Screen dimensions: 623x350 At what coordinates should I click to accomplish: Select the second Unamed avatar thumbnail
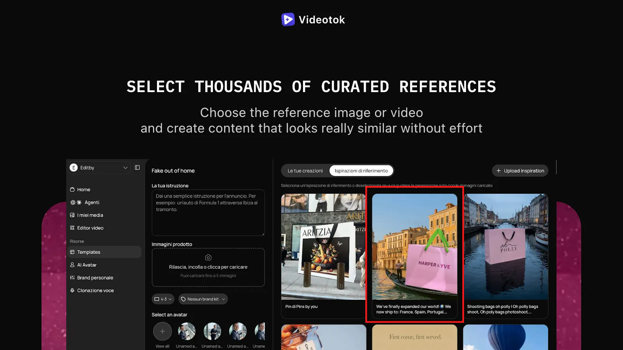(x=212, y=331)
